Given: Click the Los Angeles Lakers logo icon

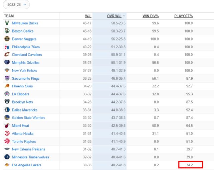Looking at the screenshot, I should click(x=7, y=165).
